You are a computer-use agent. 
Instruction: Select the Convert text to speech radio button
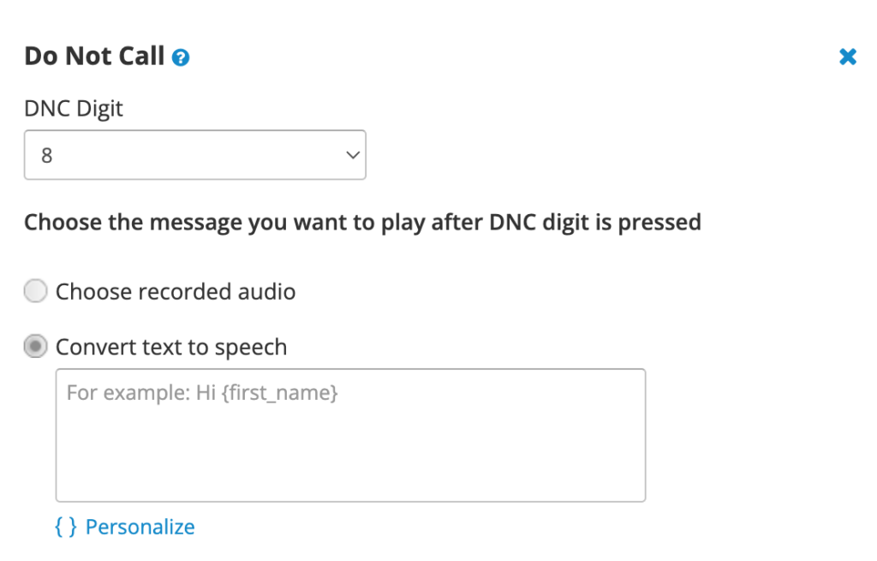(x=35, y=346)
